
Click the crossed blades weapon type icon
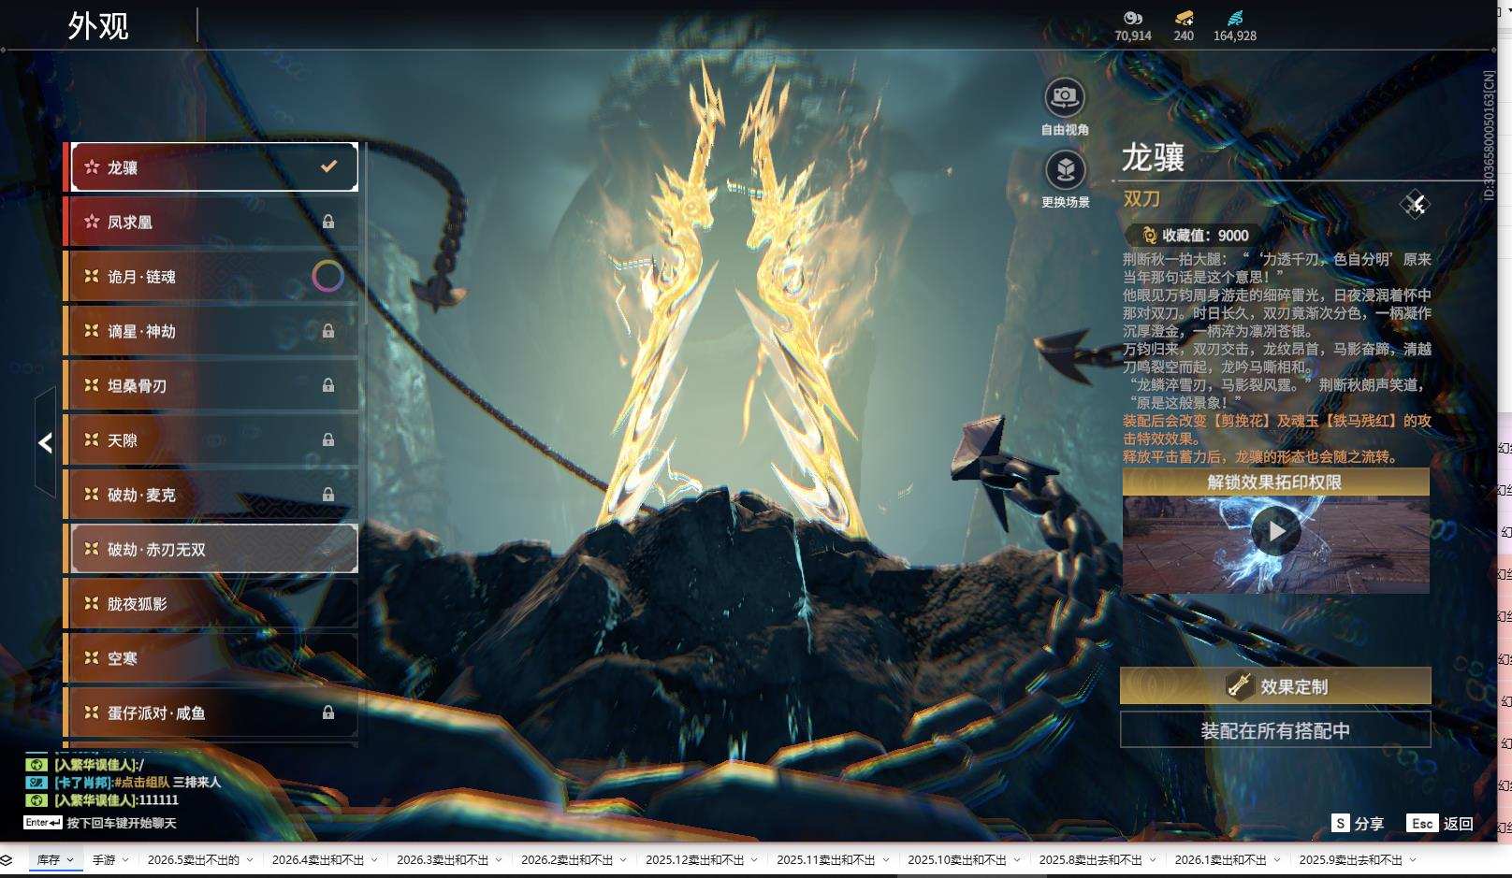[x=1415, y=204]
